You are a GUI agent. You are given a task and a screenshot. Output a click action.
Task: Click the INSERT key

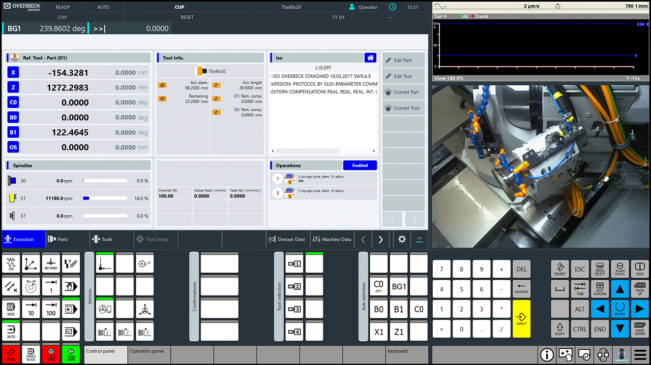560,269
